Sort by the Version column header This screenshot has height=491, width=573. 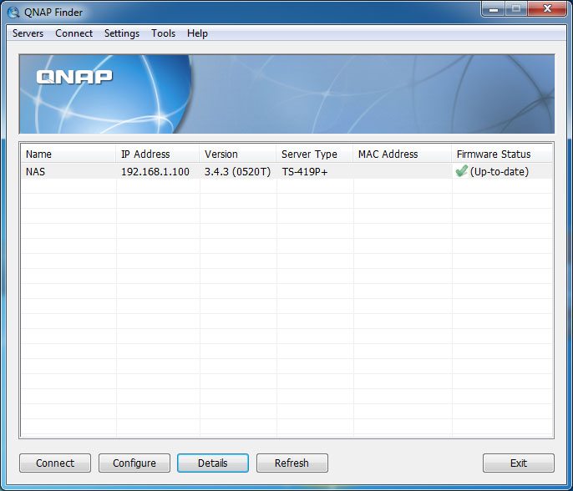pos(238,154)
